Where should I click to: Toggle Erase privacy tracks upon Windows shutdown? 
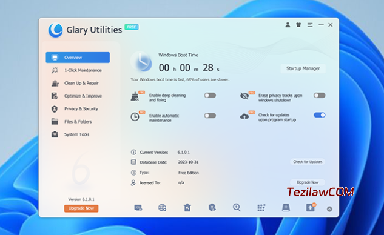tap(320, 95)
